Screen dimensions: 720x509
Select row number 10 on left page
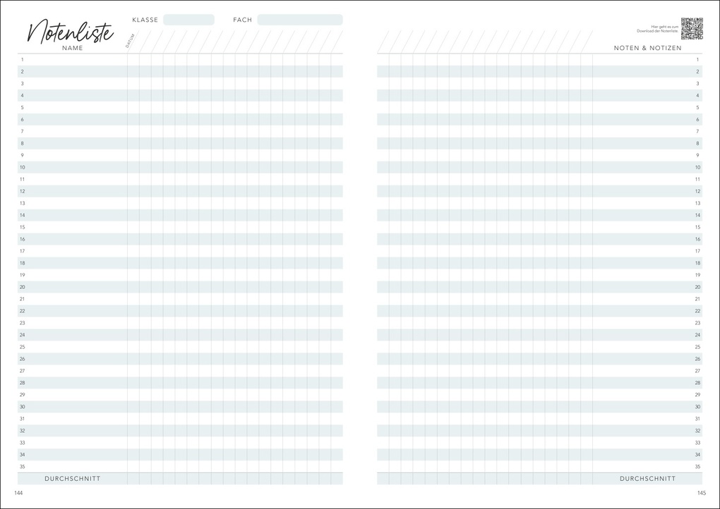[22, 168]
